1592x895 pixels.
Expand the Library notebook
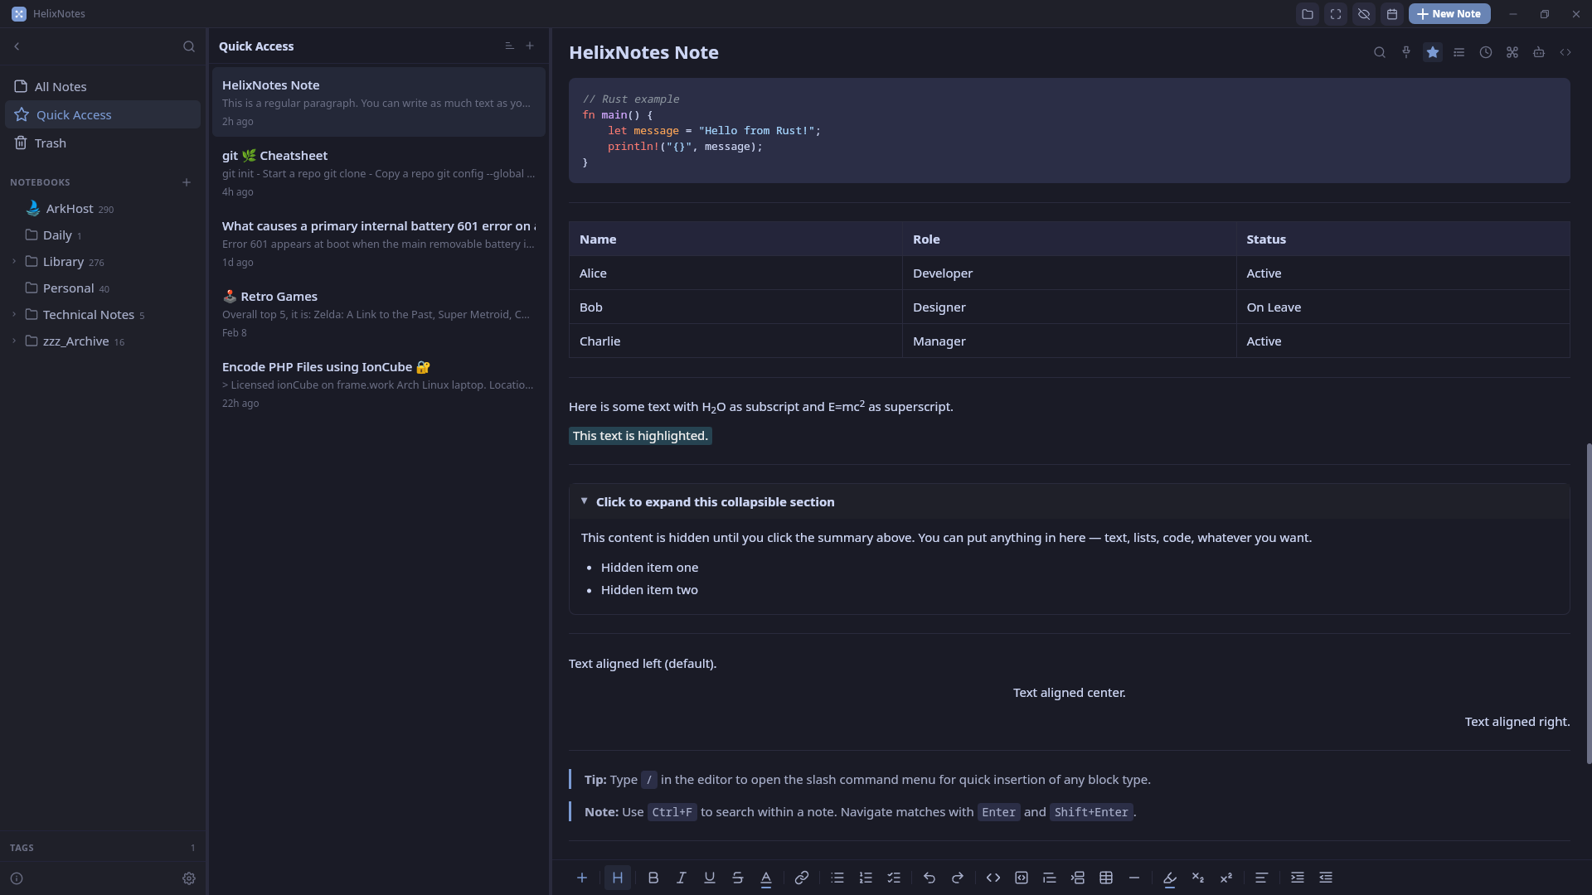[14, 262]
